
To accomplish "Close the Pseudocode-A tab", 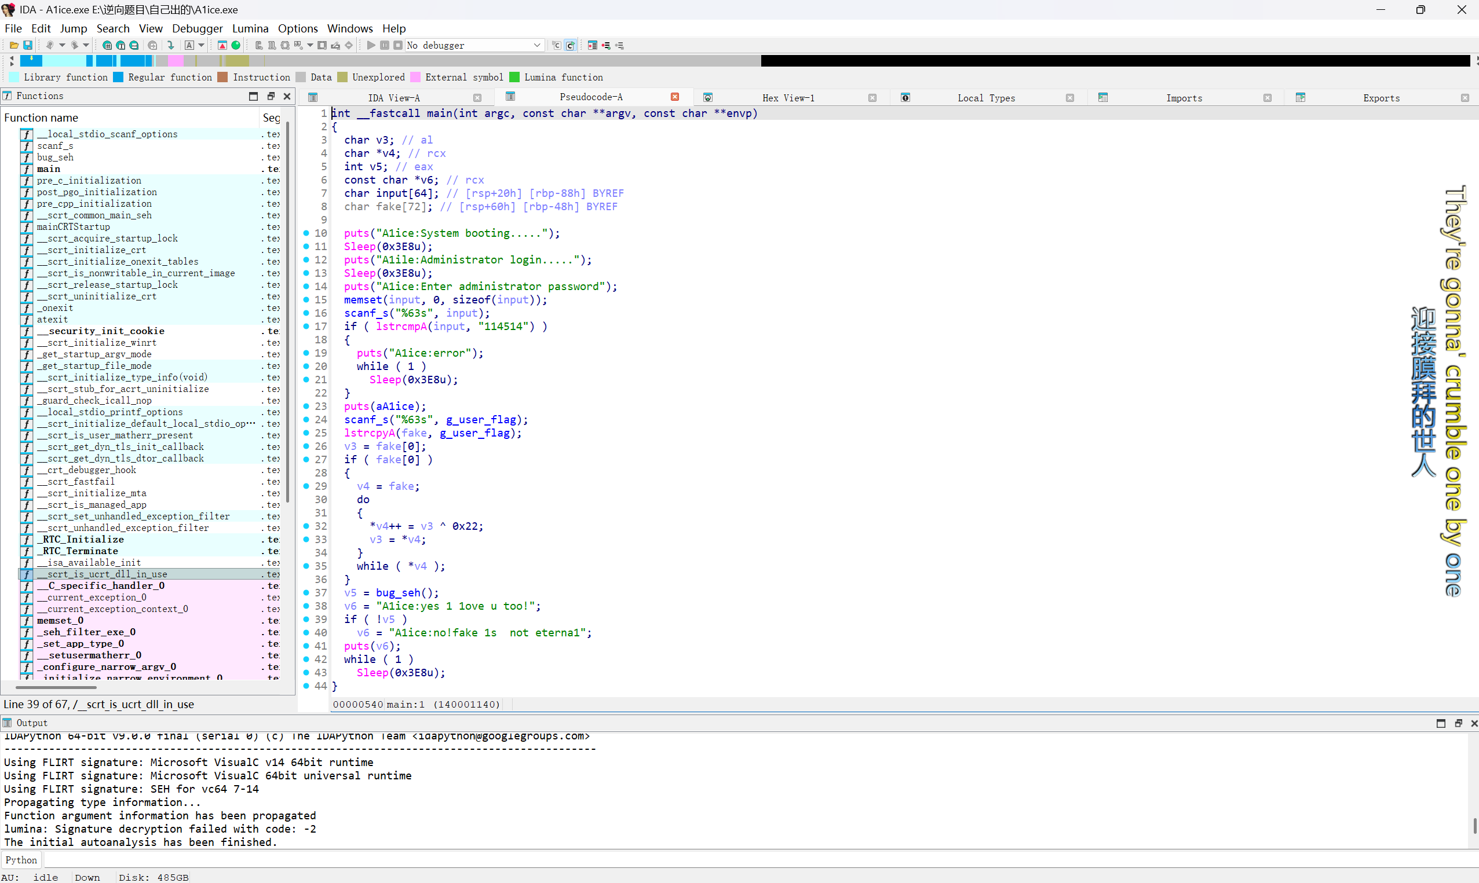I will coord(674,97).
